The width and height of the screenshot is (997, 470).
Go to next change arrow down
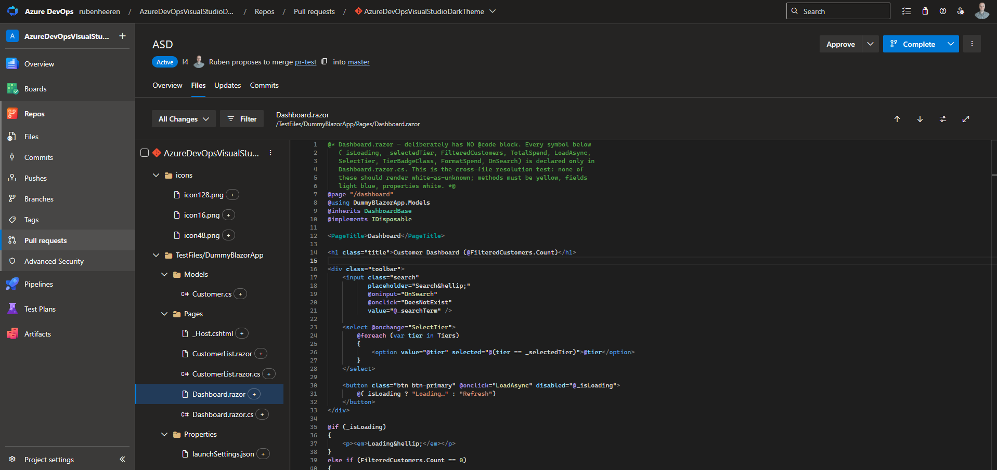(x=920, y=119)
